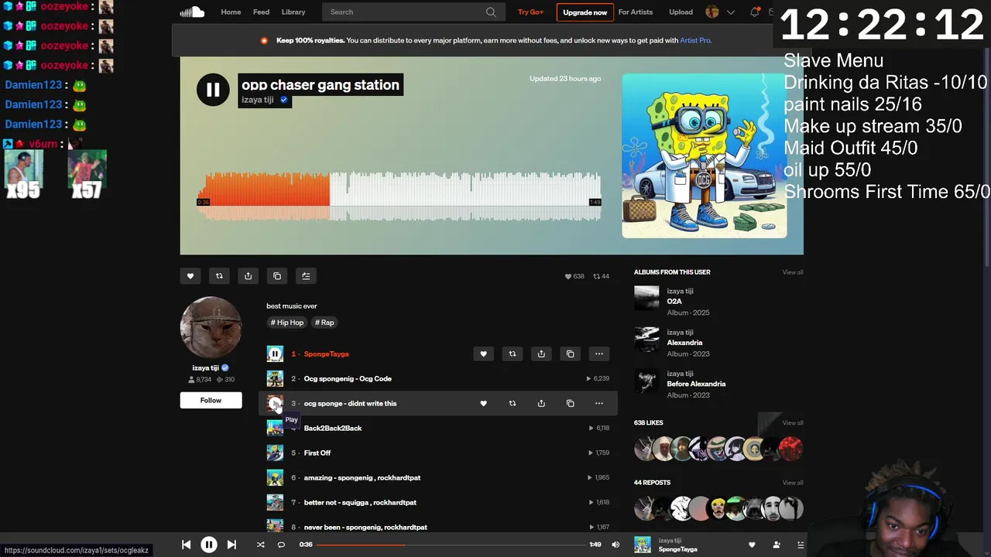Add the playlist to Next up

306,276
